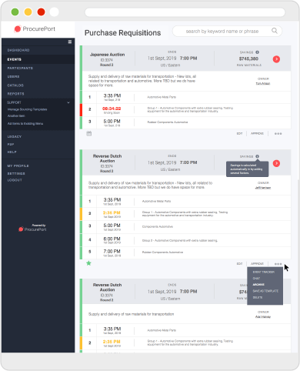Click owner name link on Japanese Auction card
Viewport: 300px width, 371px height.
[x=263, y=84]
